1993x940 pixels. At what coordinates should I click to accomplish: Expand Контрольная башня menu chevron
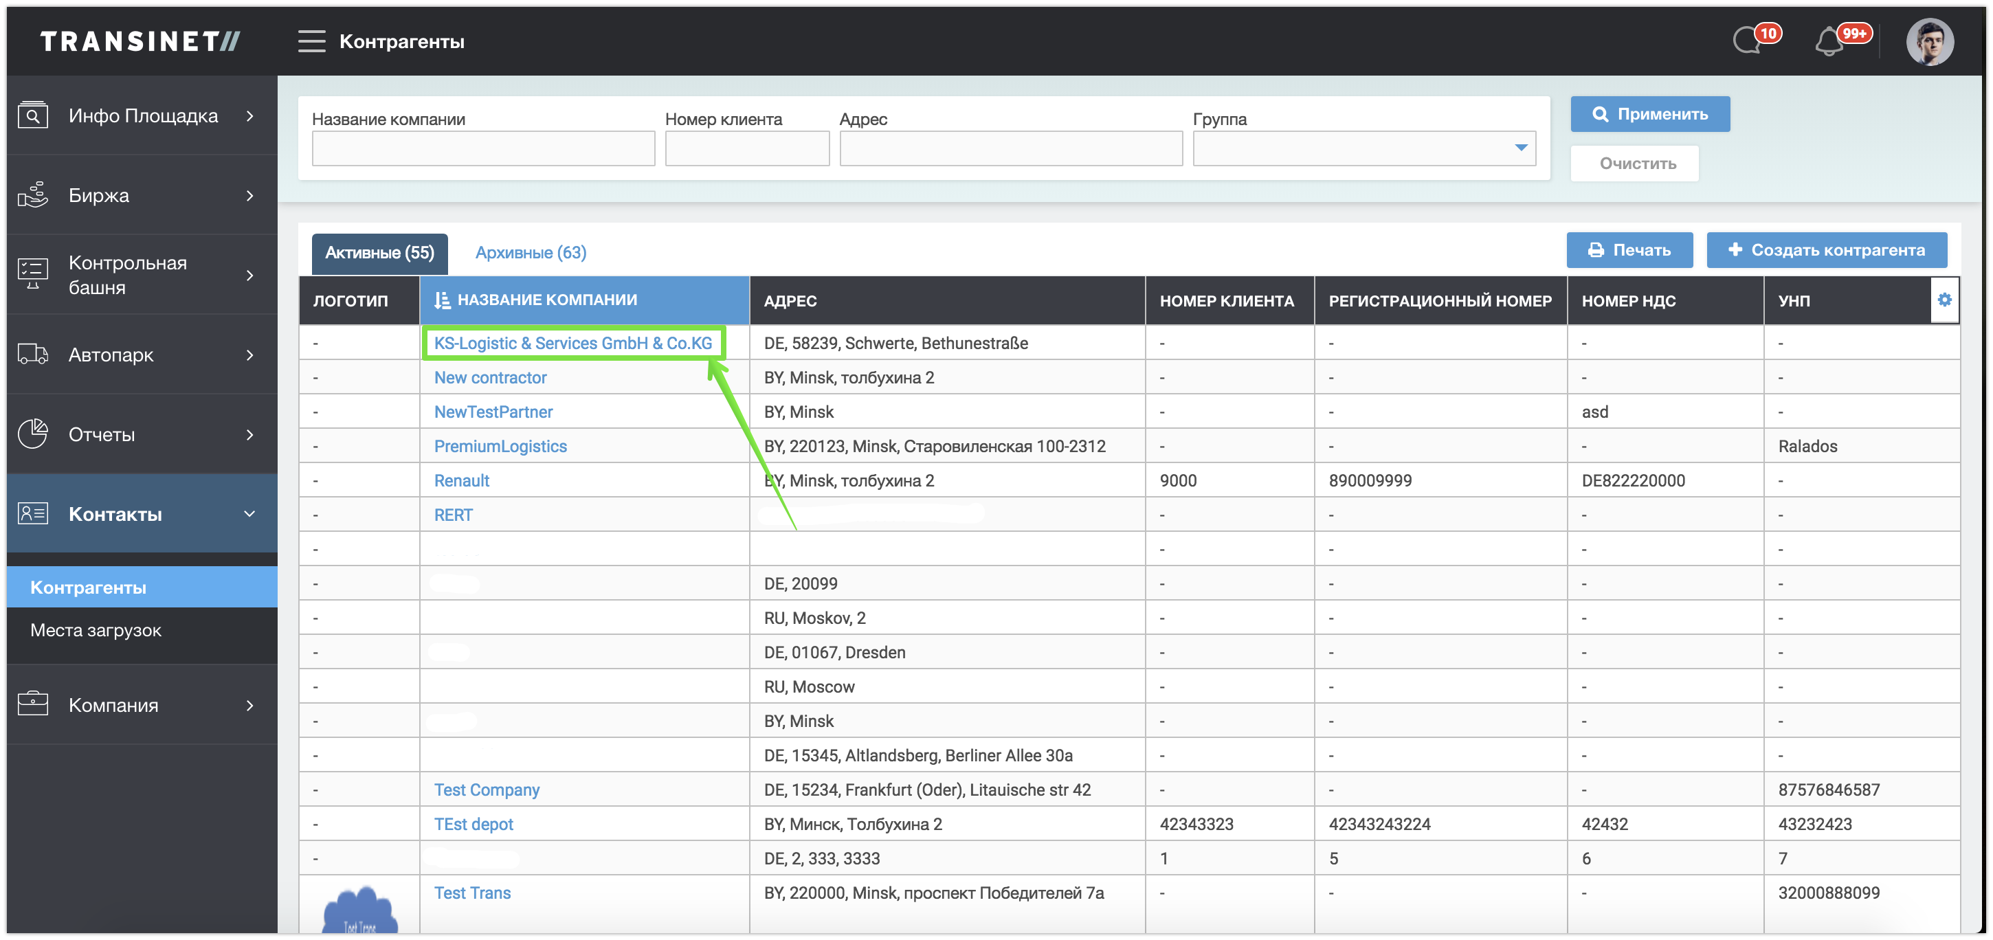(250, 275)
